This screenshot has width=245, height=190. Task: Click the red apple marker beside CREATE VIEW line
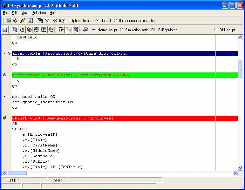[5, 118]
